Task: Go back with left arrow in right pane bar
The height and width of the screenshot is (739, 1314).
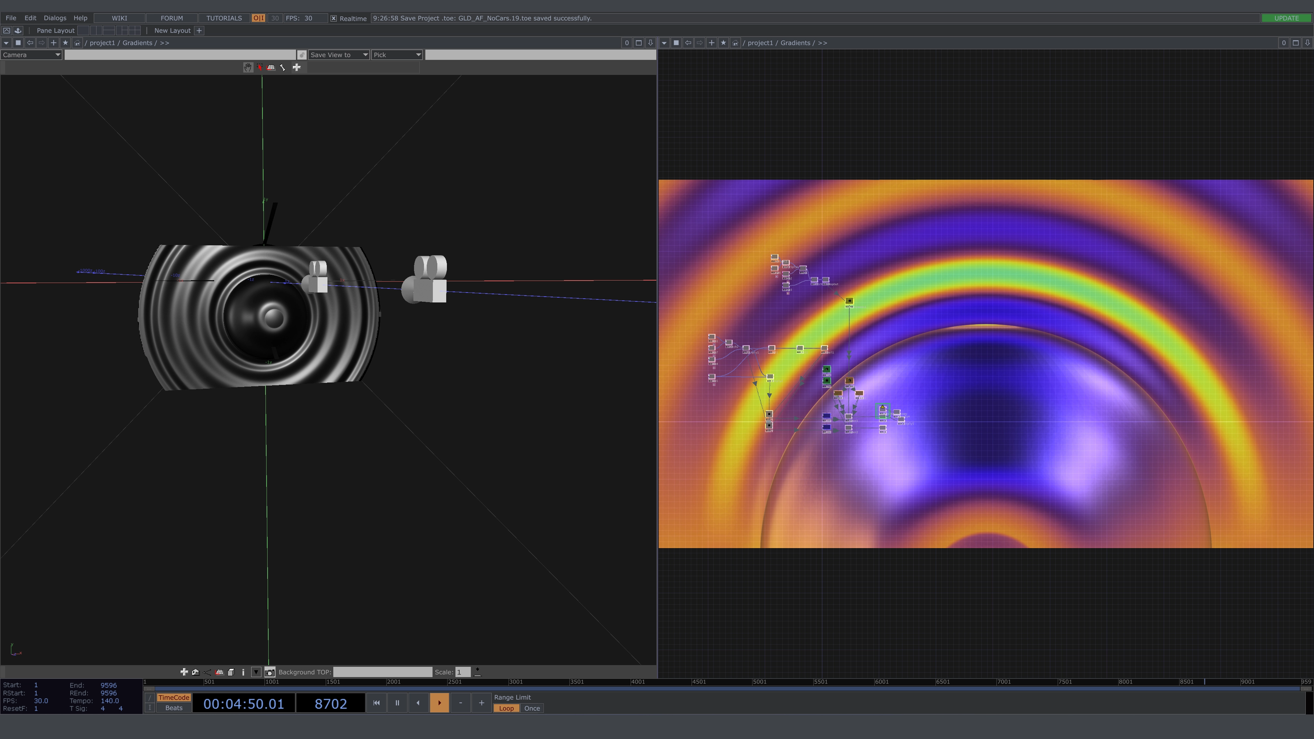Action: (688, 43)
